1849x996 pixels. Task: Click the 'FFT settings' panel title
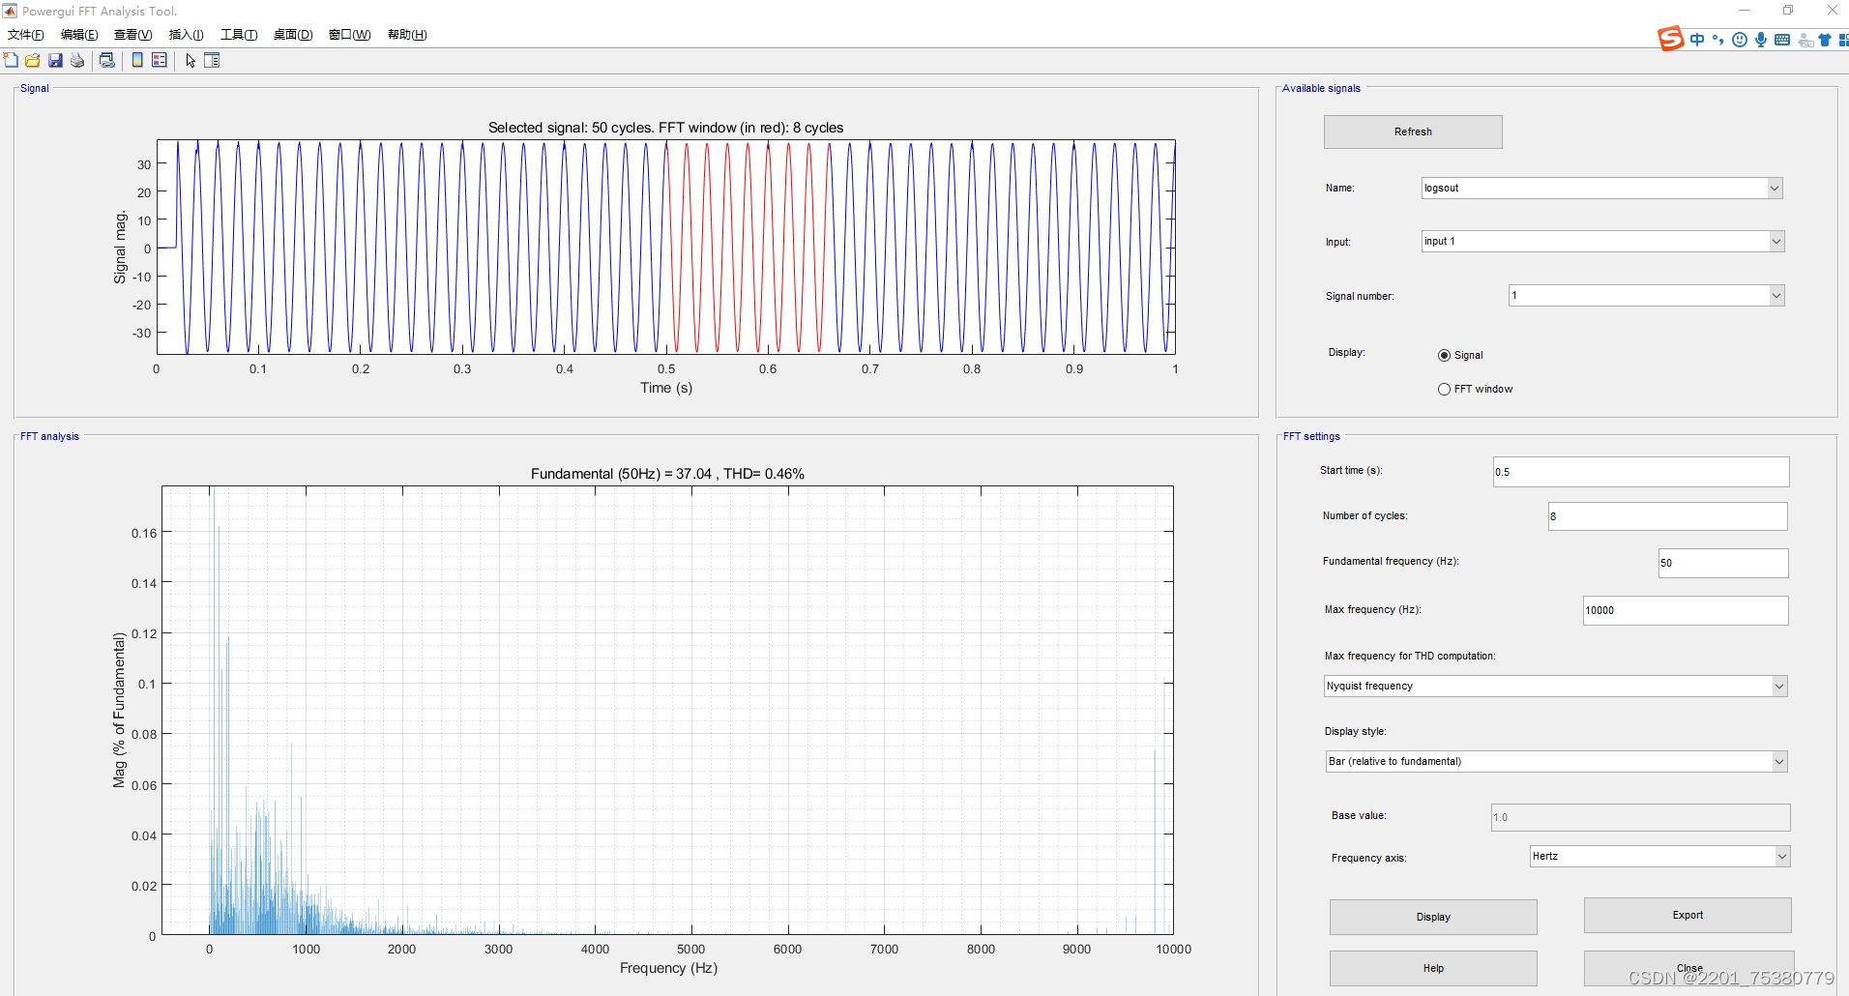tap(1311, 436)
